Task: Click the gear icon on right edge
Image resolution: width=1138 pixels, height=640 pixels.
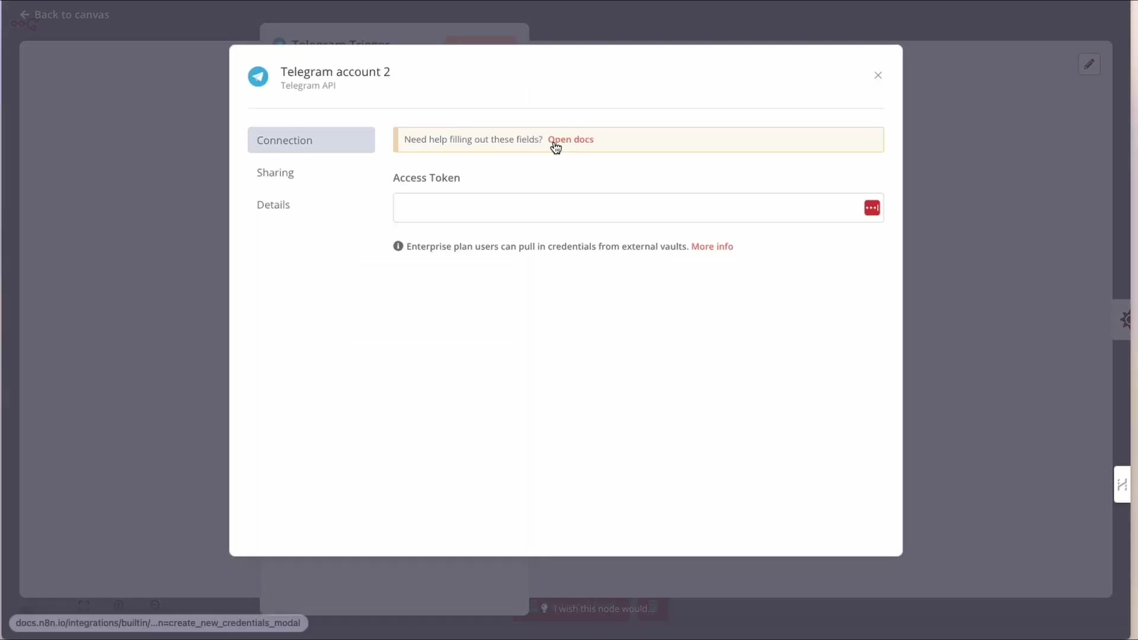Action: click(x=1126, y=320)
